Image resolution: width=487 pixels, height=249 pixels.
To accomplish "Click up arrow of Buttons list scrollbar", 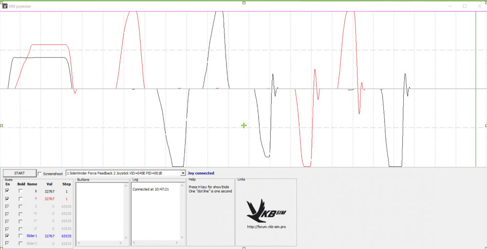I will tap(126, 186).
